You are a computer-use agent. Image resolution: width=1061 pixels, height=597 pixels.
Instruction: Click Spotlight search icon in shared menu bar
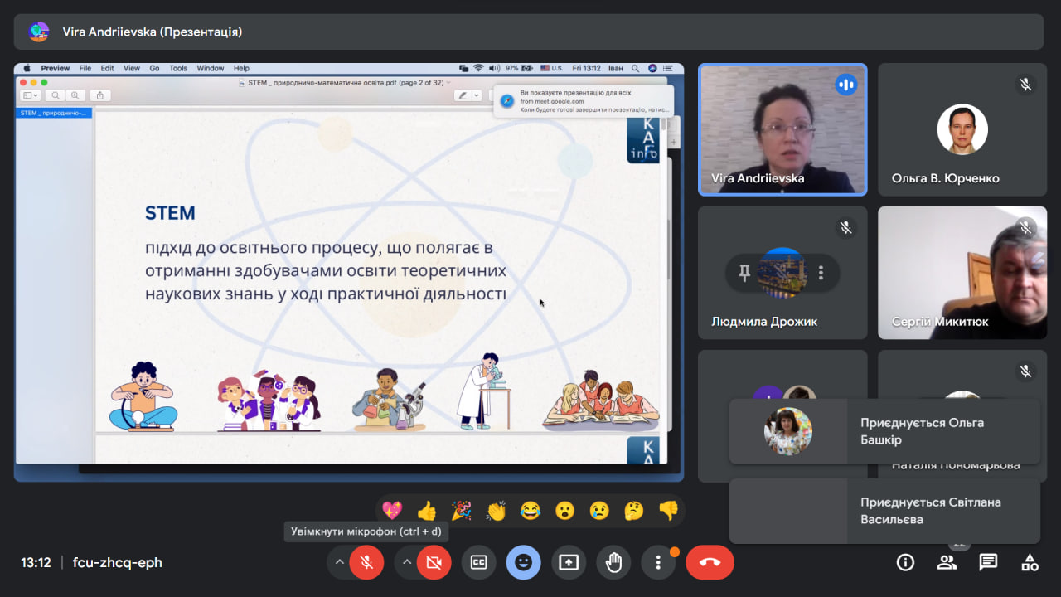click(x=636, y=69)
